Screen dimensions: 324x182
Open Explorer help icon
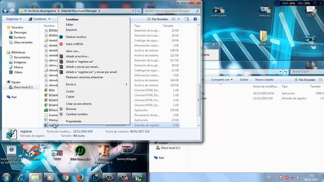[x=195, y=19]
